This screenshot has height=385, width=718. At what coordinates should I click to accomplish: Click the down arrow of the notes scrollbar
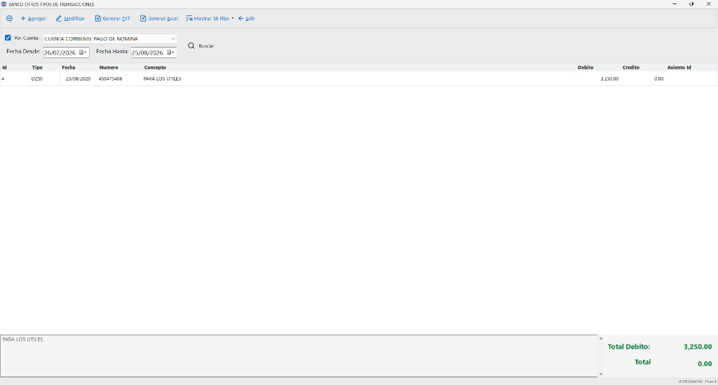click(x=601, y=374)
